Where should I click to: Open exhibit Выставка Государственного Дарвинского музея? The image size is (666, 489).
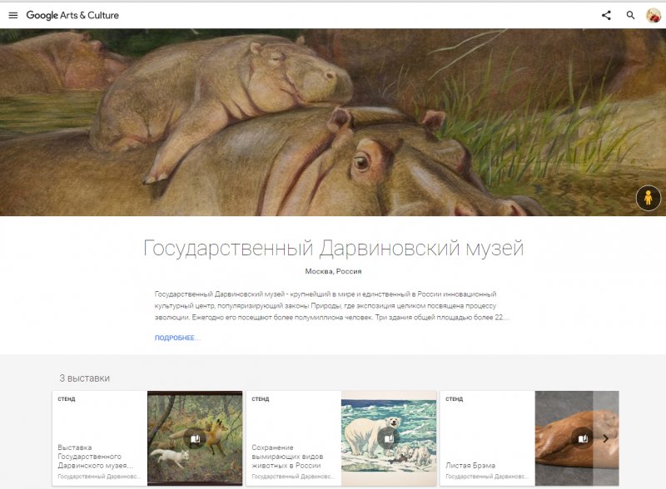tap(94, 457)
